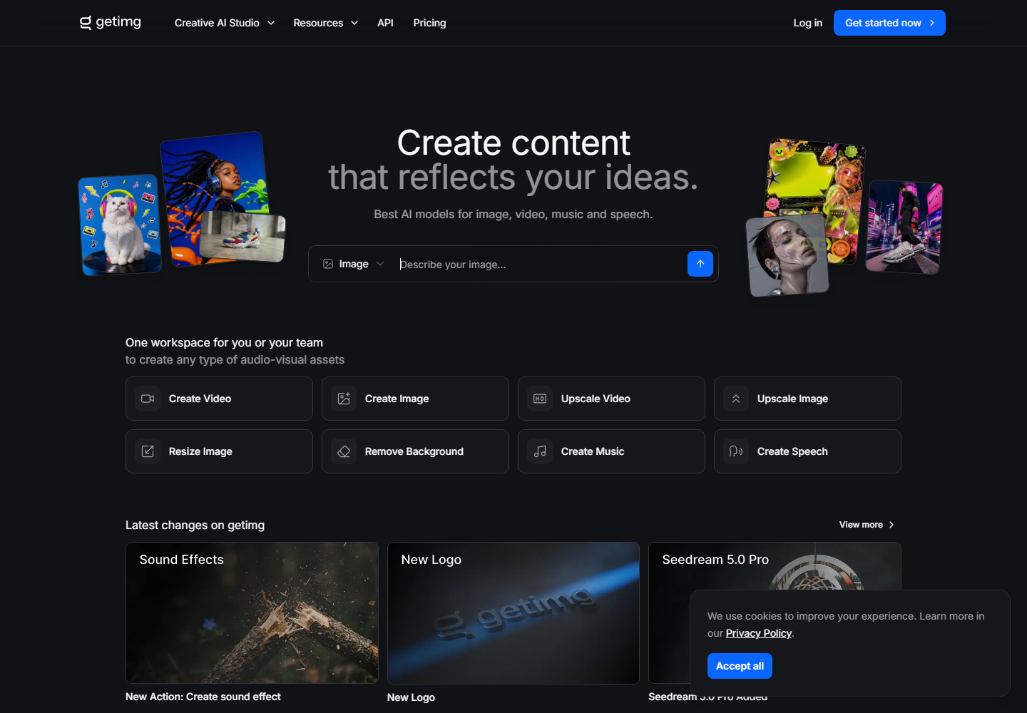Click the New Logo caption text

coord(411,697)
